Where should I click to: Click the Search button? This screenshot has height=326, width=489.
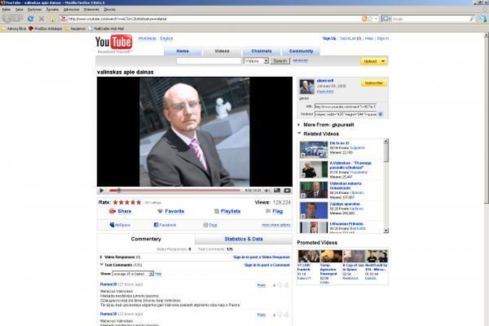tap(280, 61)
